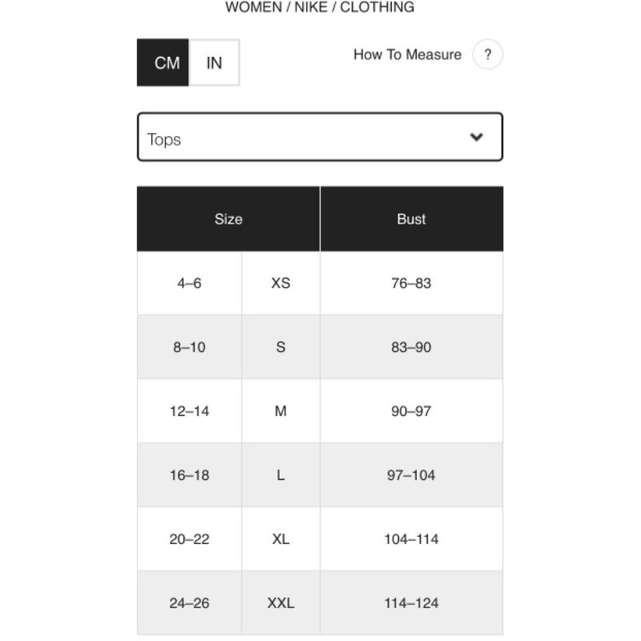Open the How To Measure link
This screenshot has width=641, height=641.
click(407, 54)
